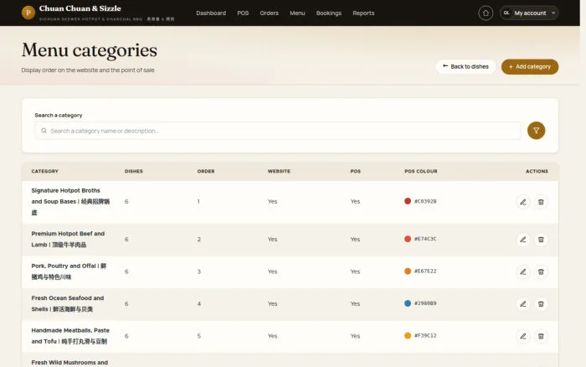The height and width of the screenshot is (367, 586).
Task: Click order value 3 in Pork row
Action: point(199,271)
